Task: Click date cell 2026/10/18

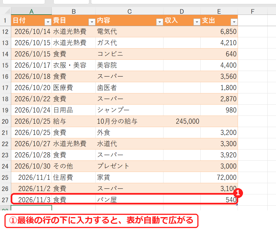Action: (x=31, y=77)
